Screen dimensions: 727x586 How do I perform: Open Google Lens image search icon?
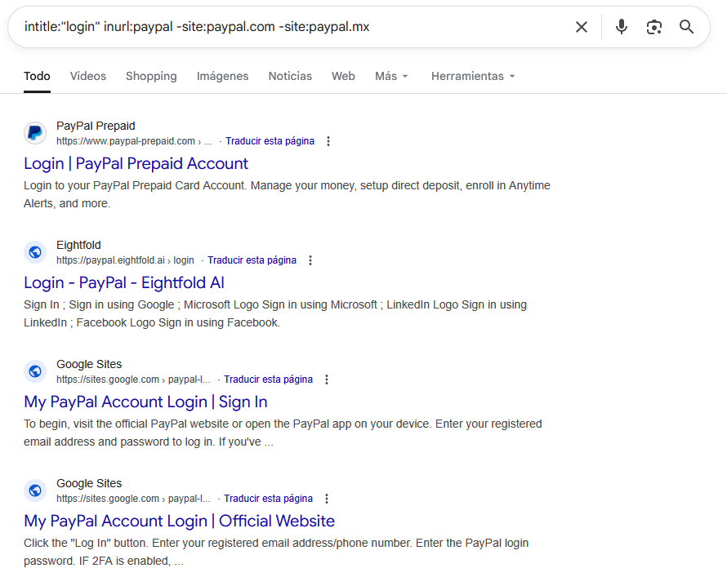coord(653,27)
